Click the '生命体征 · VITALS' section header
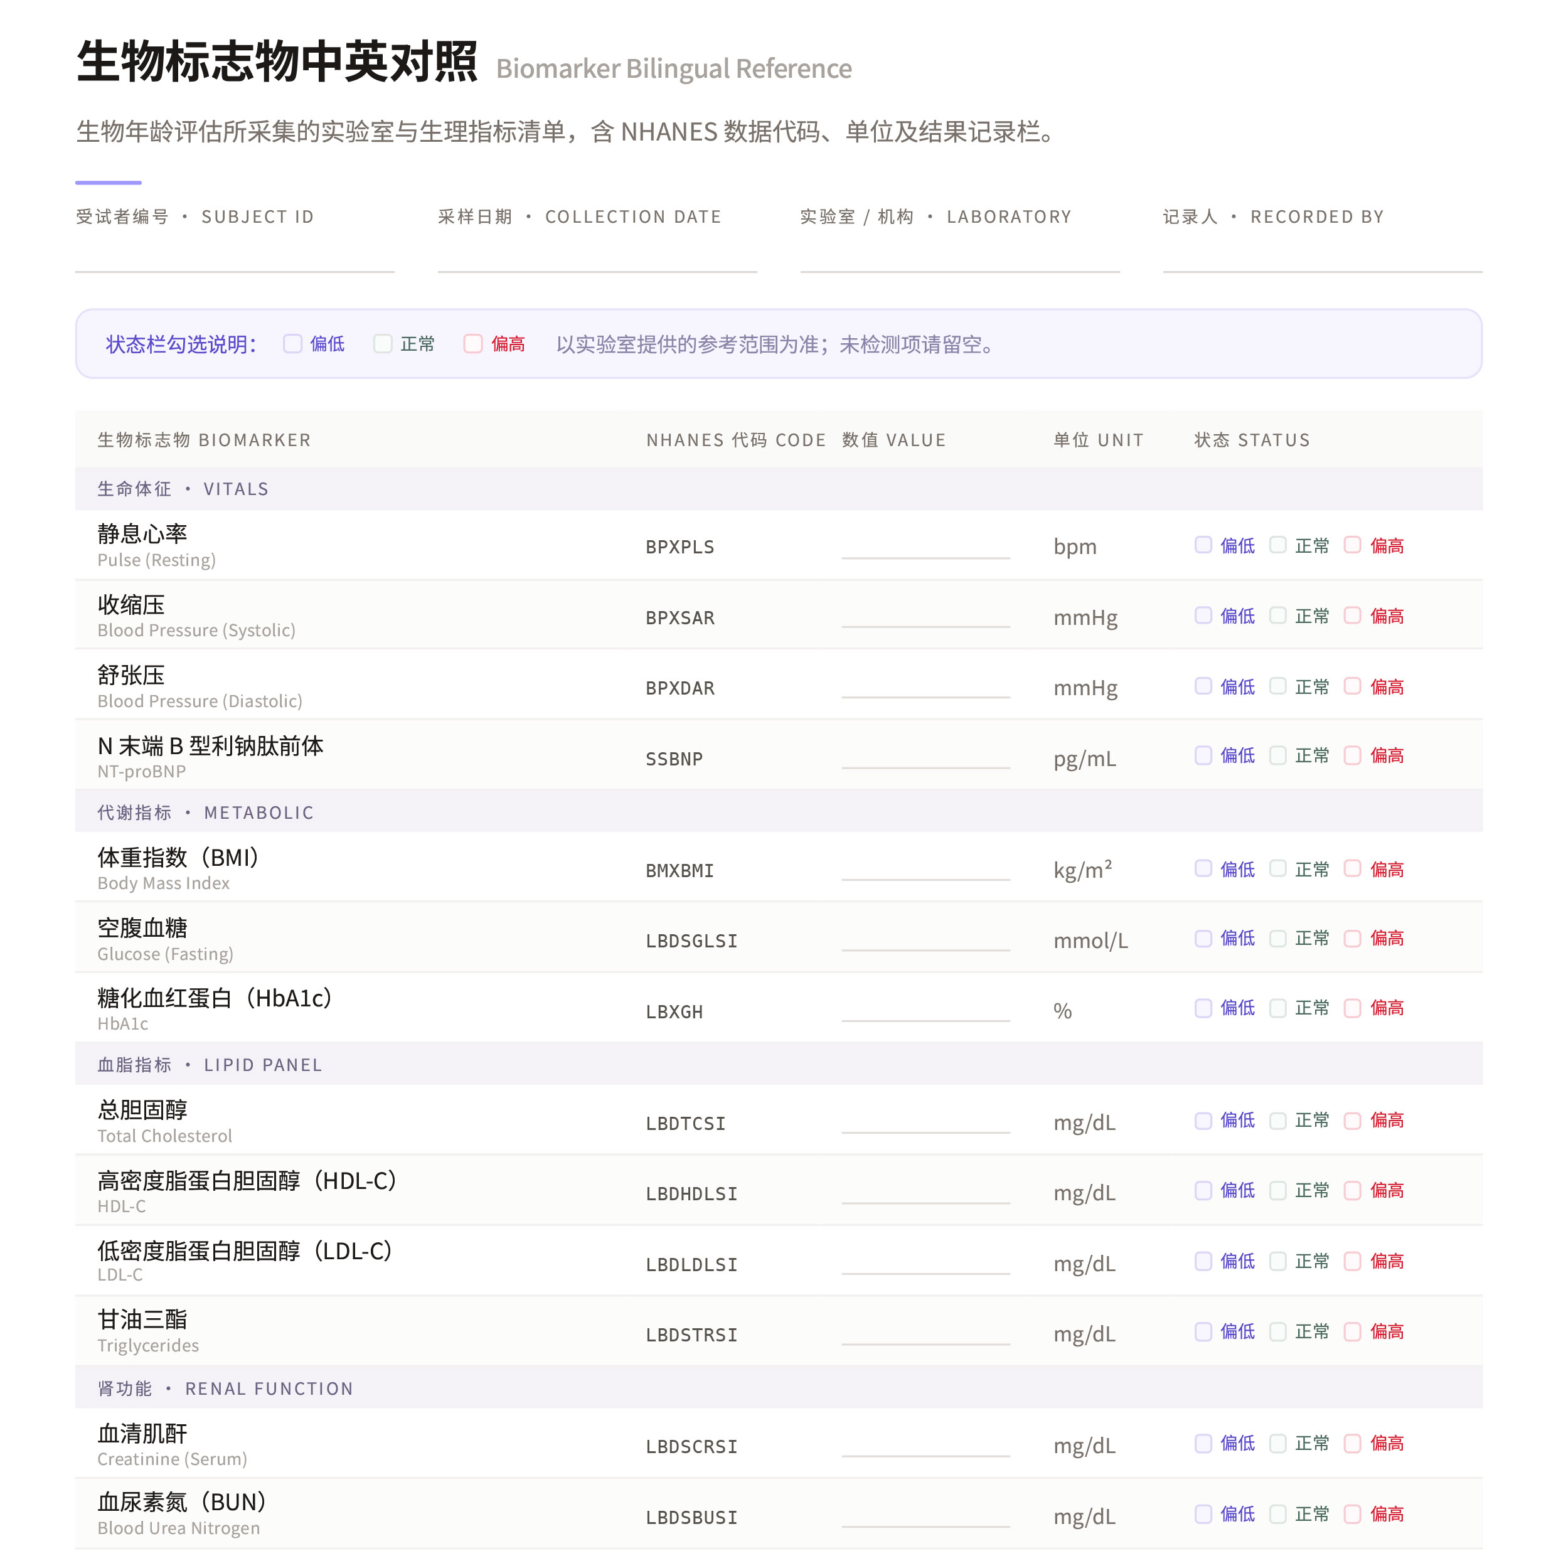The height and width of the screenshot is (1556, 1556). (779, 489)
